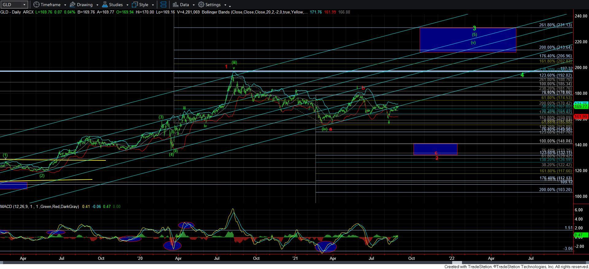Click the horizontal chart scrollbar thumb

(x=456, y=263)
